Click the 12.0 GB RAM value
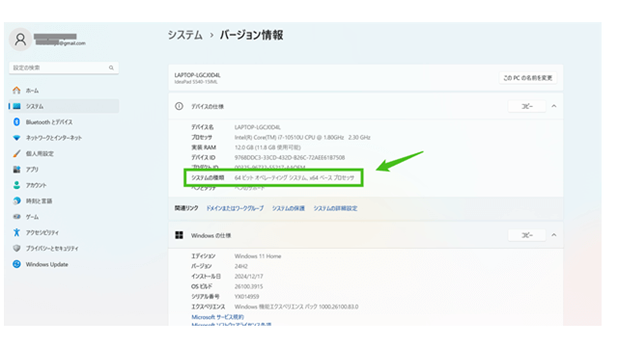This screenshot has height=347, width=618. (267, 147)
